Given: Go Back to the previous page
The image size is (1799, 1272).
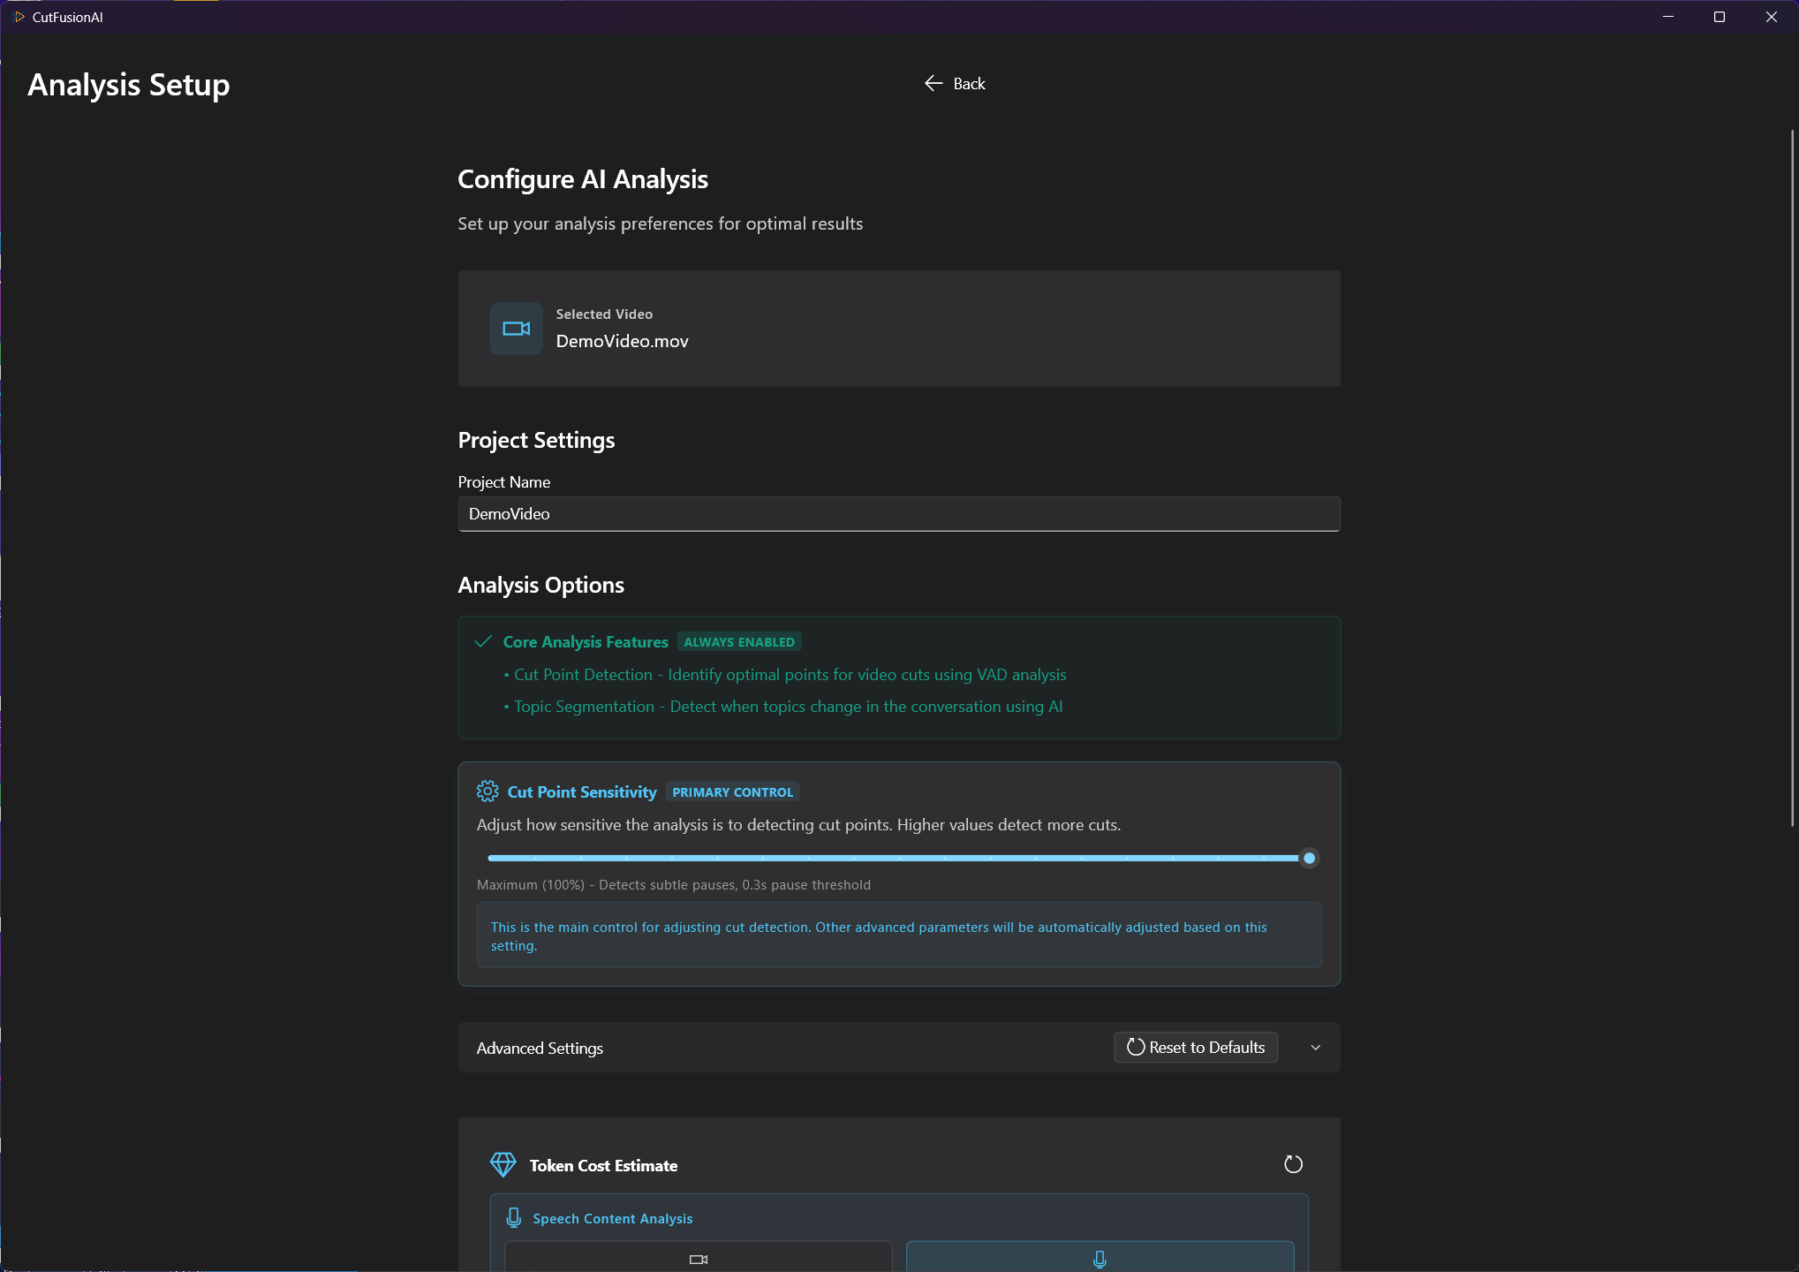Looking at the screenshot, I should coord(969,84).
